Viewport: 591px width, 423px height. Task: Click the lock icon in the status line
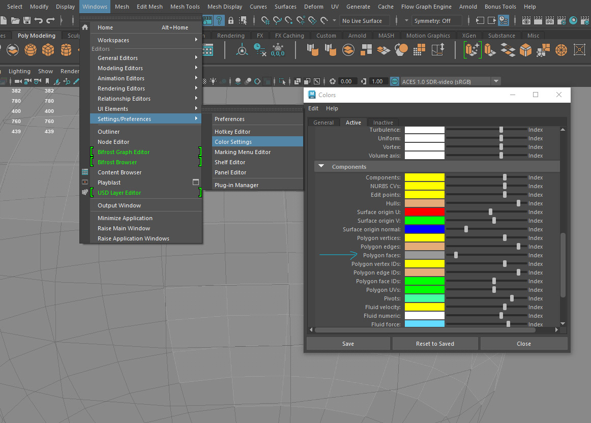pos(231,21)
